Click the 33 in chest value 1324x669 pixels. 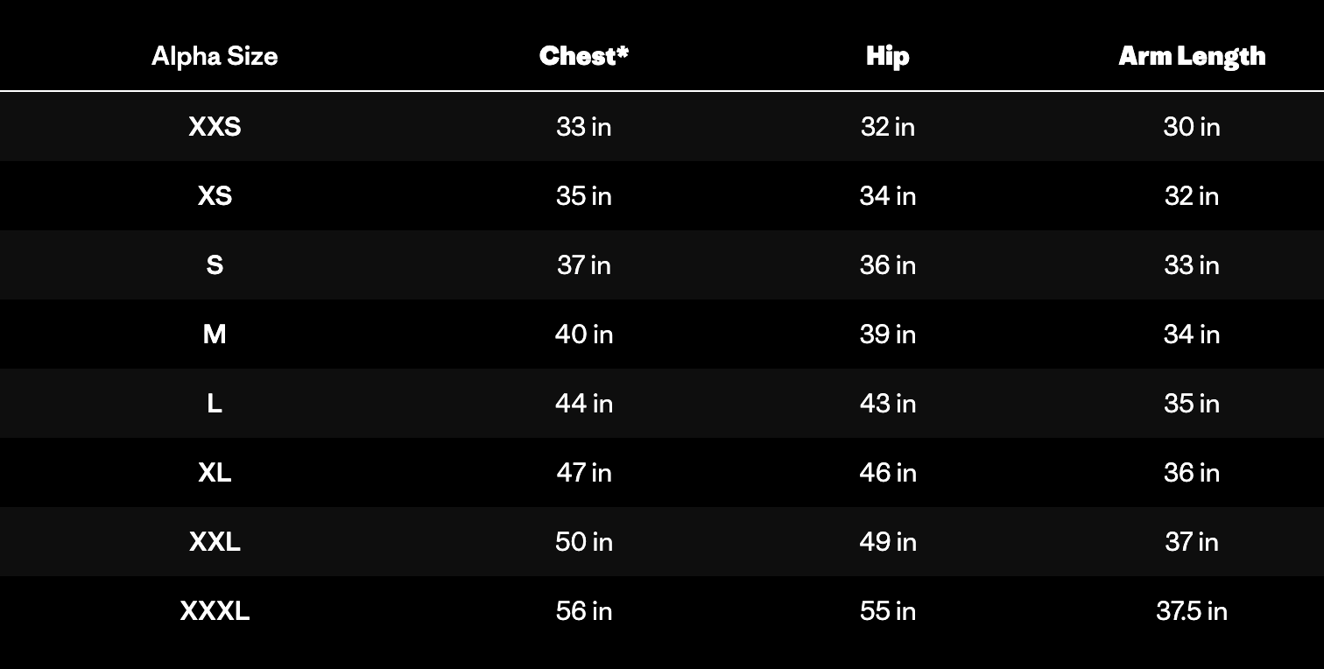pyautogui.click(x=584, y=127)
